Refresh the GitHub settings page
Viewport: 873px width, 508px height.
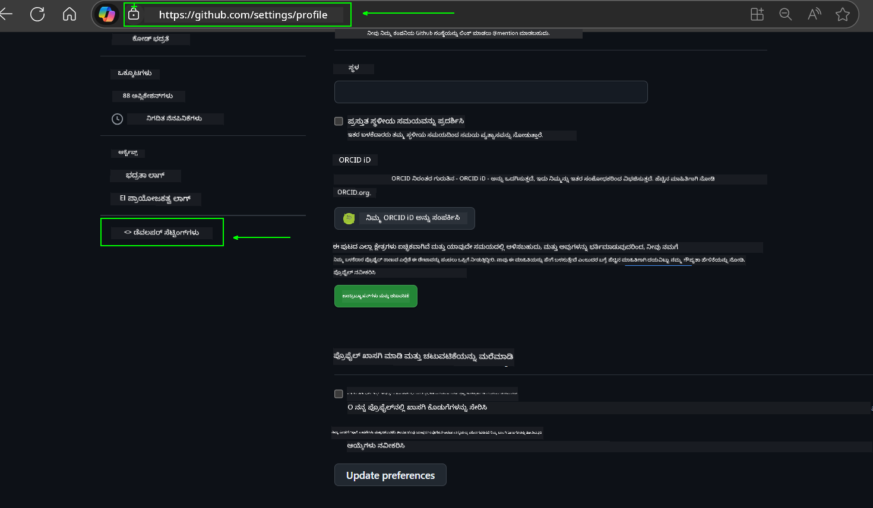37,14
